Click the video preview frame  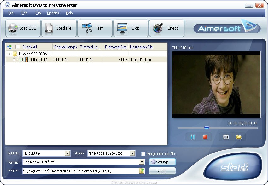point(216,84)
